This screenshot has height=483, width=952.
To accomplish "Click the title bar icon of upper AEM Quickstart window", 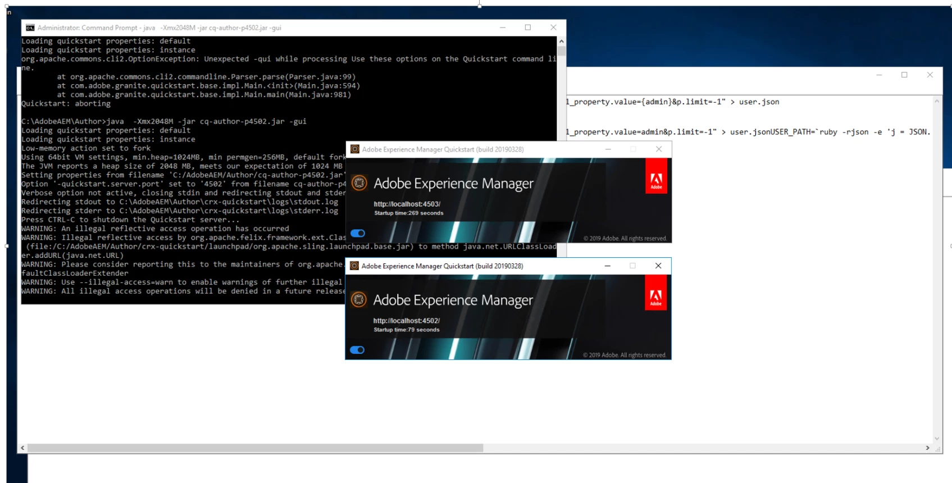I will click(355, 149).
